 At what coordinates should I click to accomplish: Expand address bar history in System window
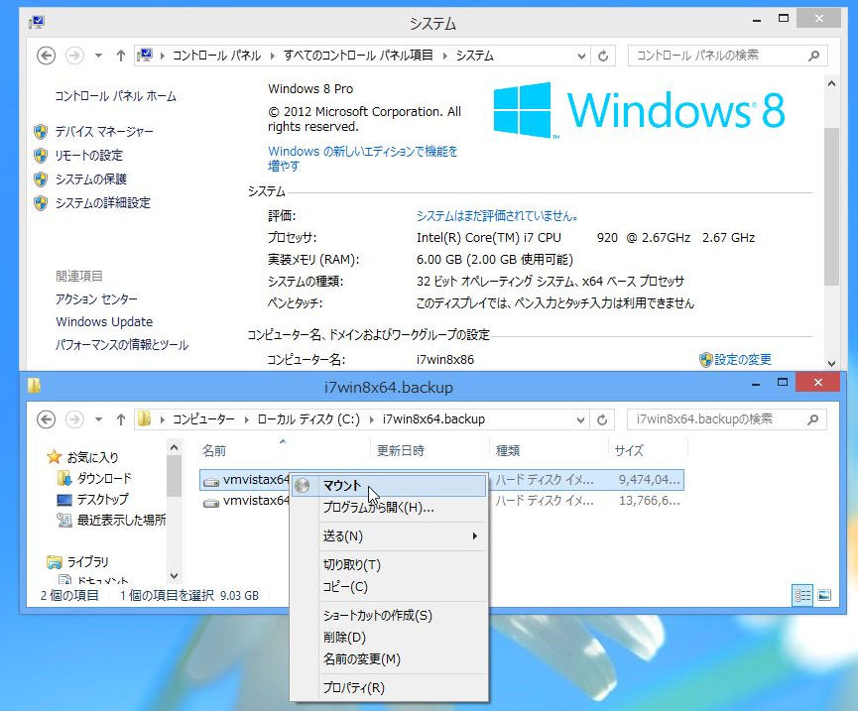(x=581, y=56)
